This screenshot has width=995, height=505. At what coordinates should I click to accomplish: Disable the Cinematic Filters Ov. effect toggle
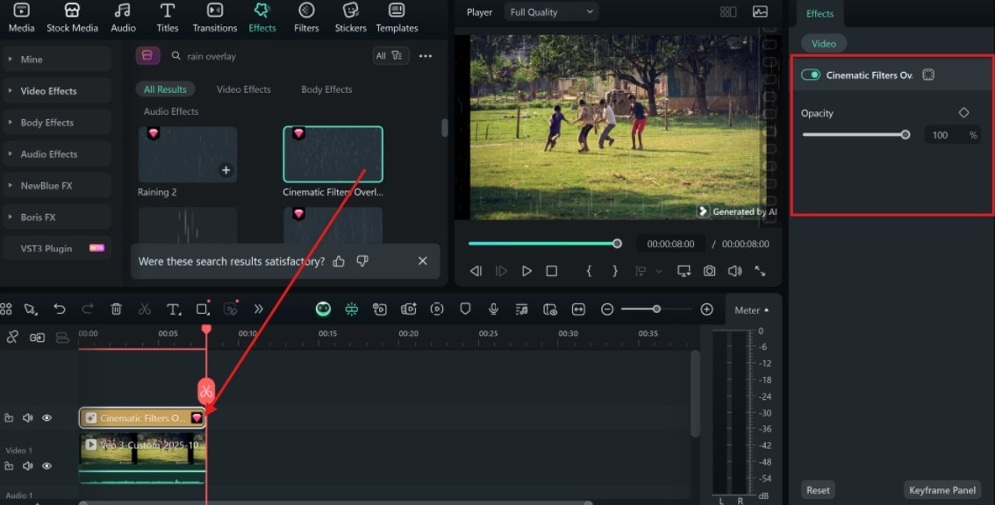pos(811,75)
